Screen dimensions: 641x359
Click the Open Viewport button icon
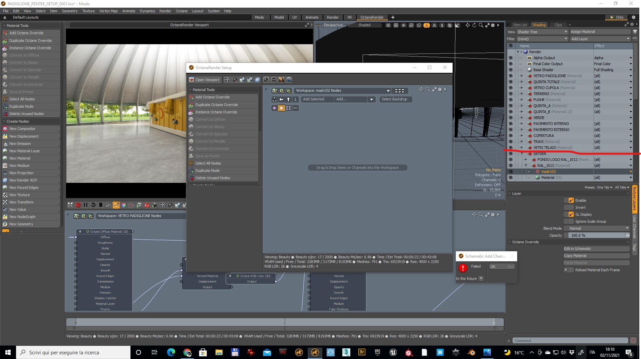tap(191, 80)
